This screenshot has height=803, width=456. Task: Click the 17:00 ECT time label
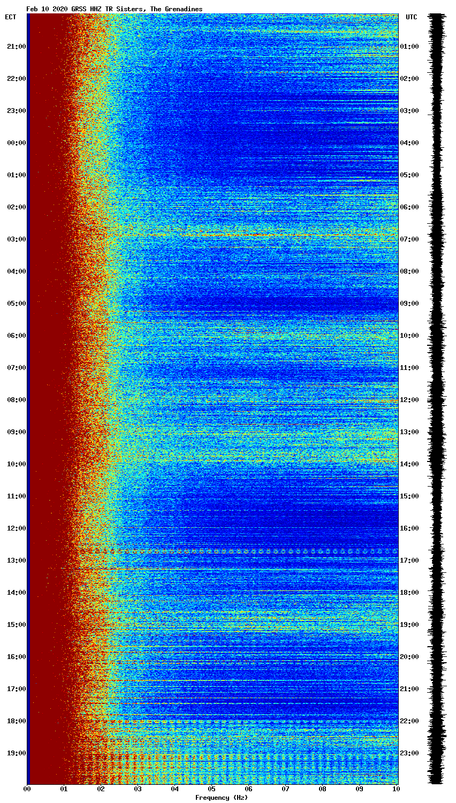click(x=16, y=689)
